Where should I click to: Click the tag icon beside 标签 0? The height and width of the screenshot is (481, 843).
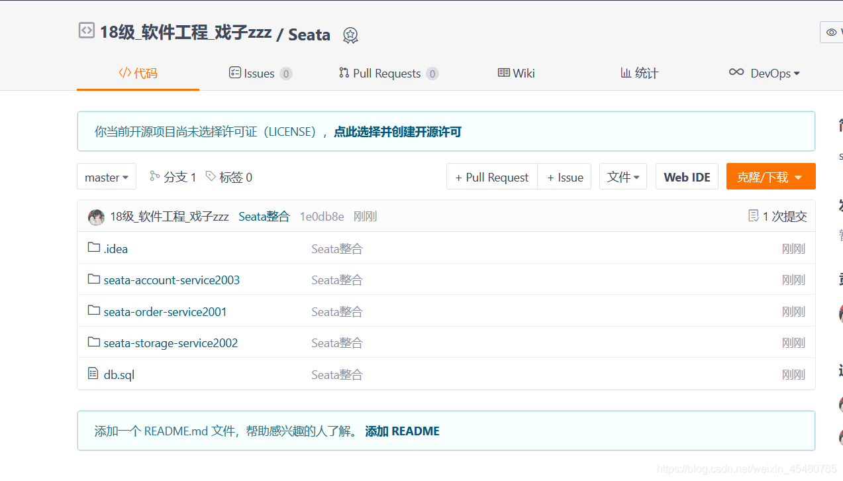[211, 176]
